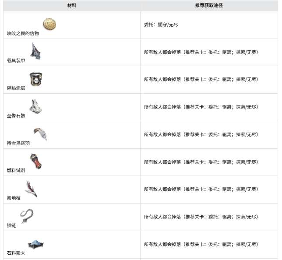This screenshot has width=282, height=260.
Task: Click the gold coin token icon
Action: click(49, 25)
